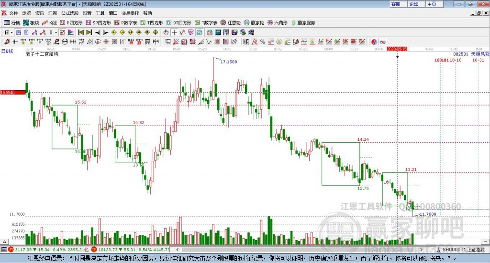Open the 工具 menu
This screenshot has width=490, height=263.
pos(100,13)
